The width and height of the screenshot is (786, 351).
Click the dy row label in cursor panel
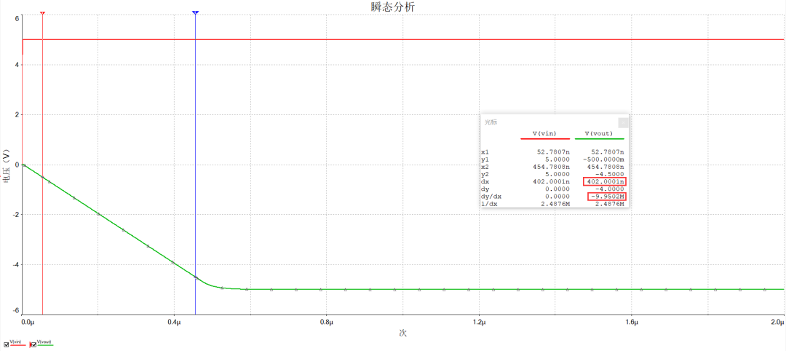pyautogui.click(x=485, y=189)
